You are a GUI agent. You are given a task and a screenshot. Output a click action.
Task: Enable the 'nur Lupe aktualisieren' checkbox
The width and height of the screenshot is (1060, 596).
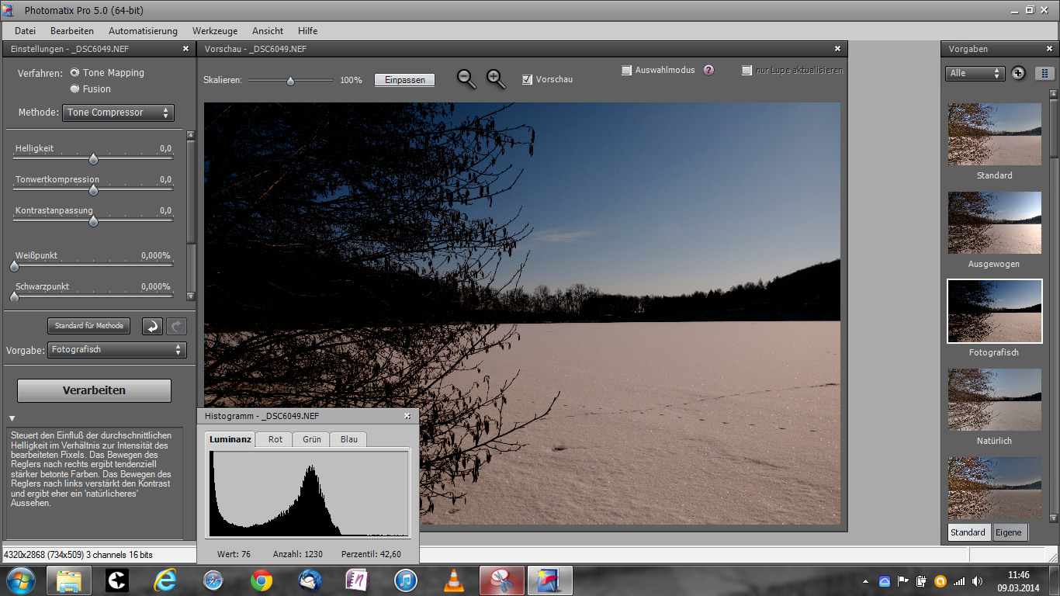pos(747,70)
